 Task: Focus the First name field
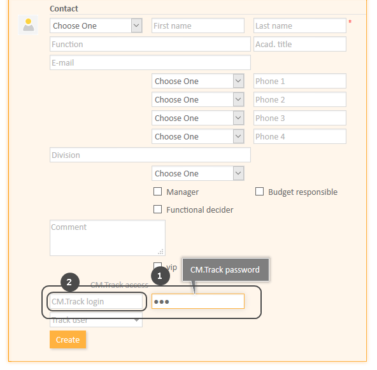198,25
